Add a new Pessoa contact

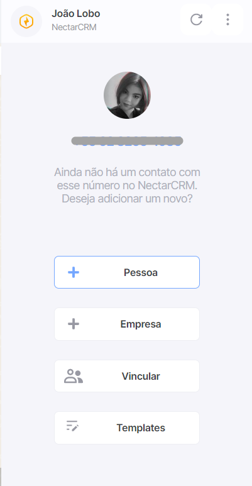point(127,272)
